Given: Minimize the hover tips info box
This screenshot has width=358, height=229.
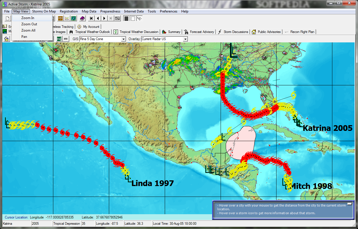Looking at the screenshot, I should 350,204.
